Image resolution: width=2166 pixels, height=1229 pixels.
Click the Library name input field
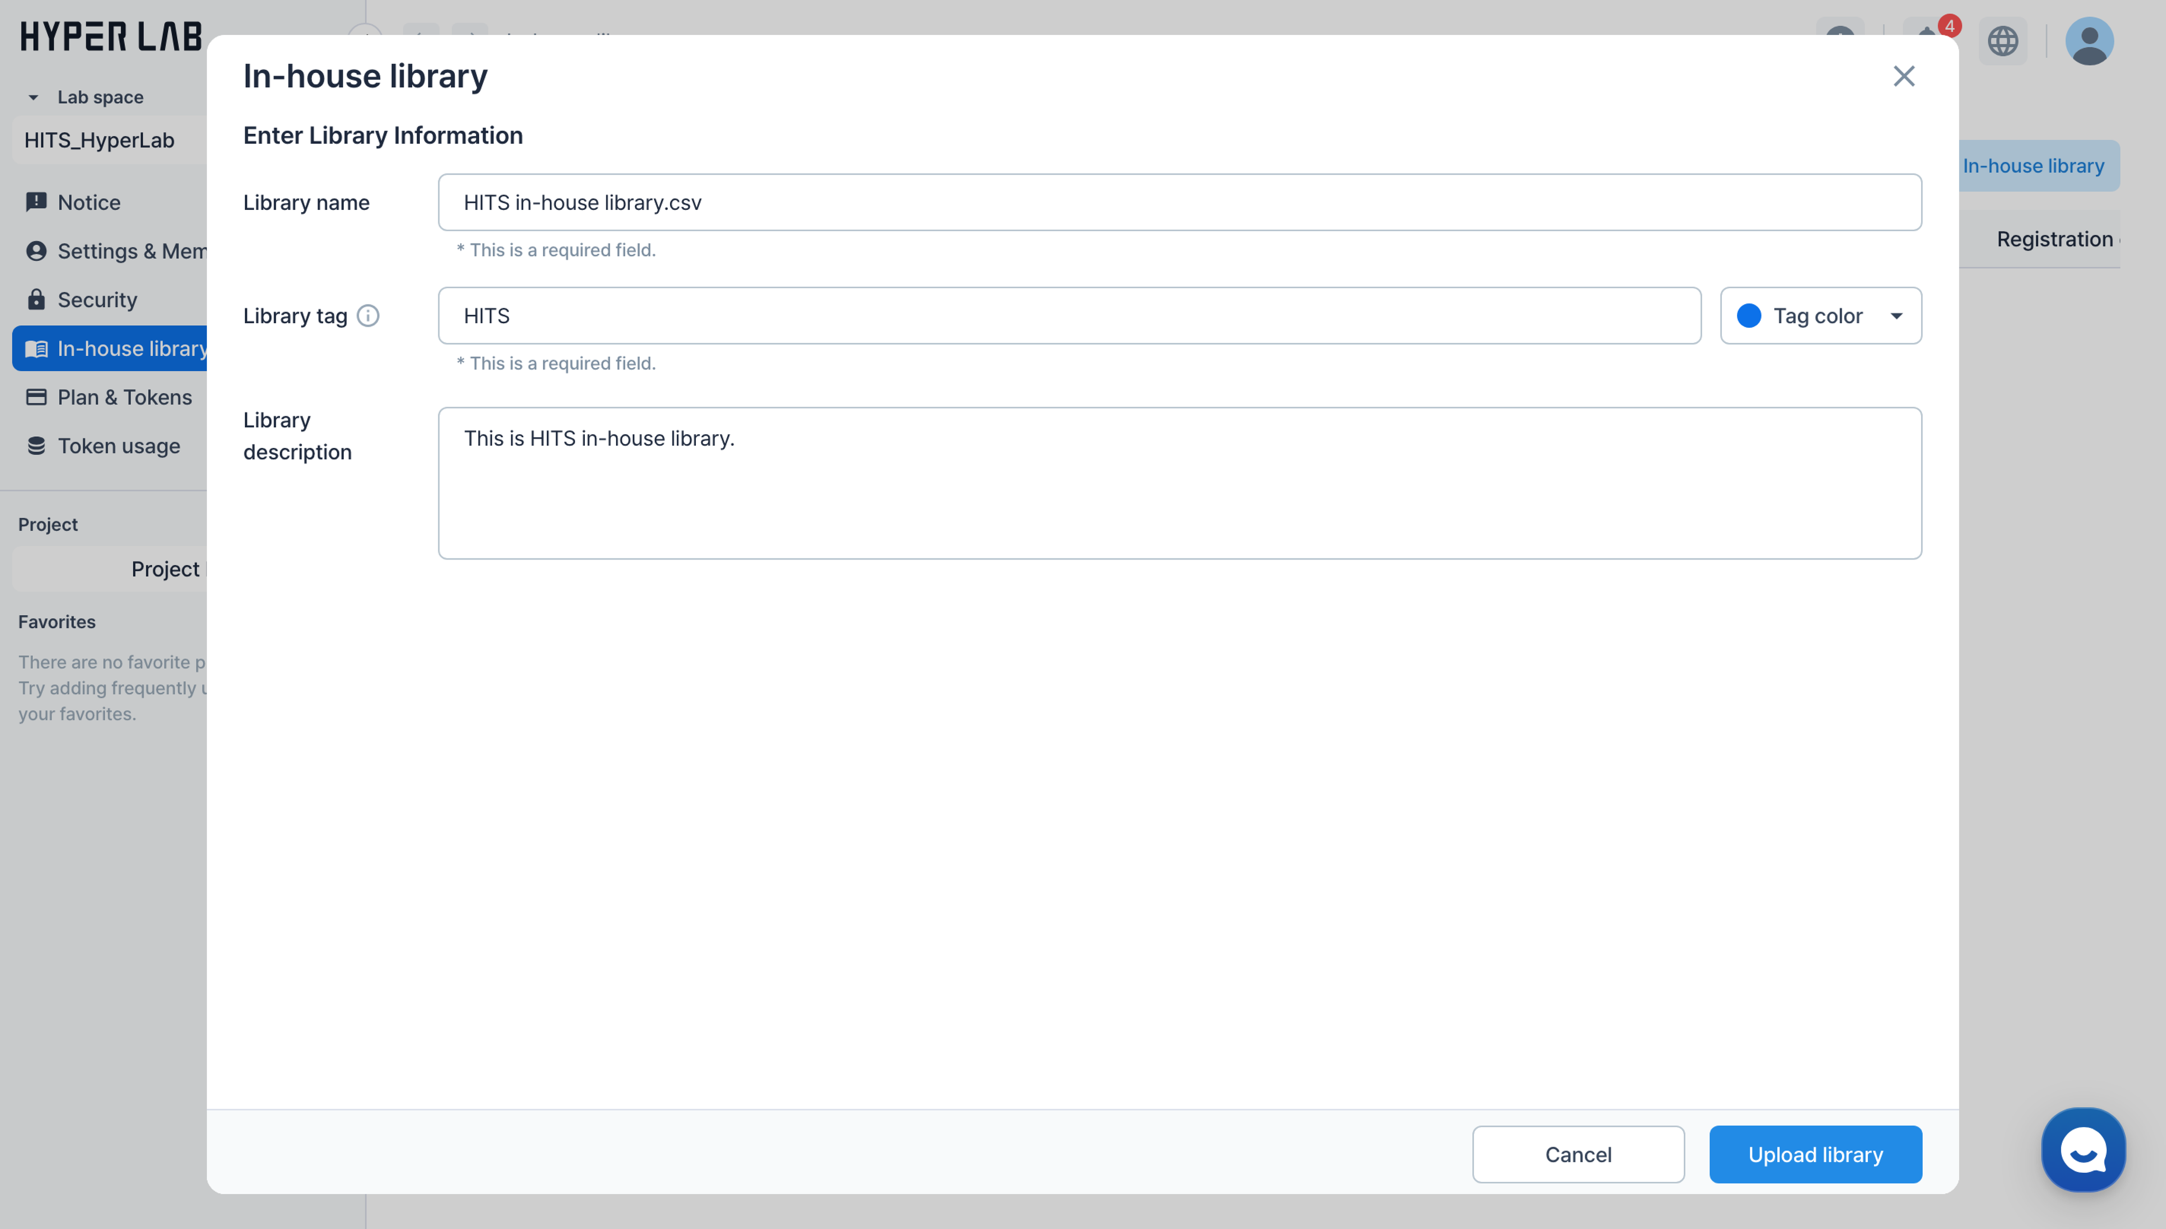point(1179,203)
